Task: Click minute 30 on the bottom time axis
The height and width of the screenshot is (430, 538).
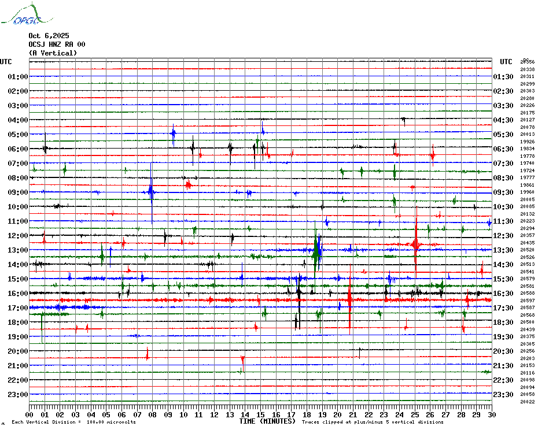Action: [x=491, y=414]
